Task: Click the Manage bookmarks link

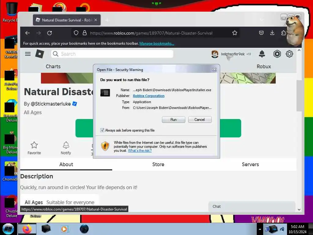Action: [157, 43]
